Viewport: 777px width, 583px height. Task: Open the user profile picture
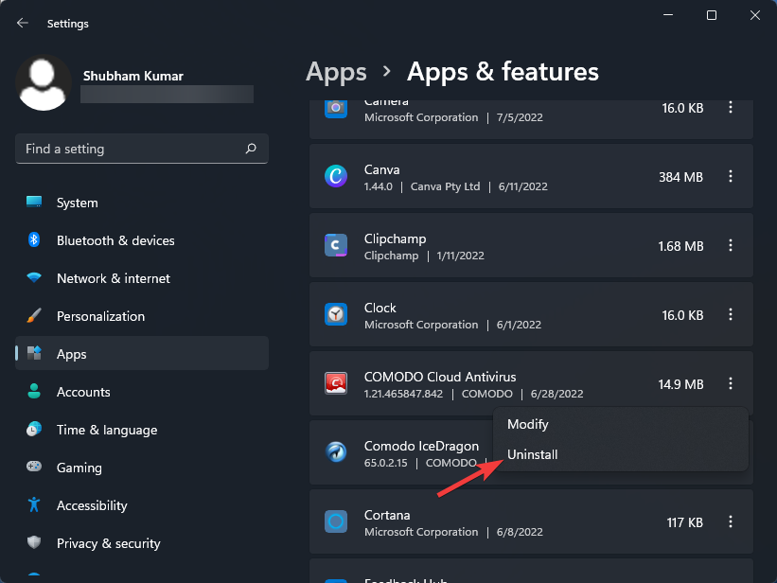click(44, 82)
